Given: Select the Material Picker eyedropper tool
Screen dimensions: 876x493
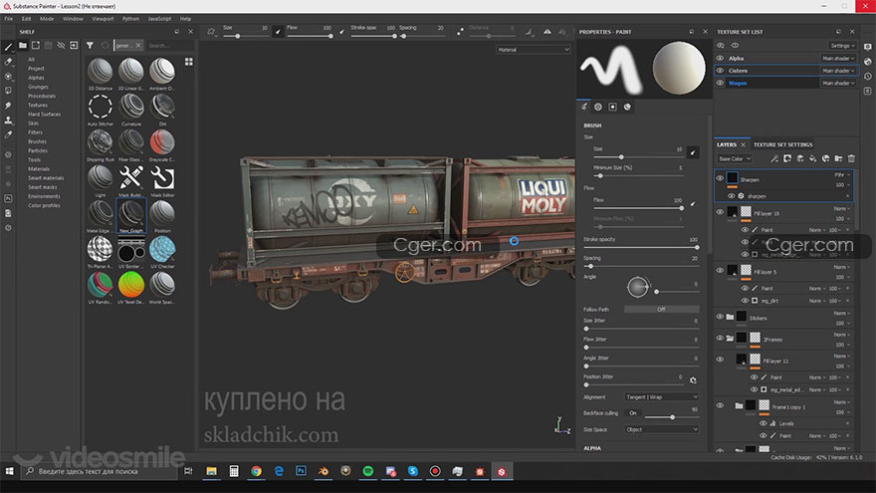Looking at the screenshot, I should point(8,134).
